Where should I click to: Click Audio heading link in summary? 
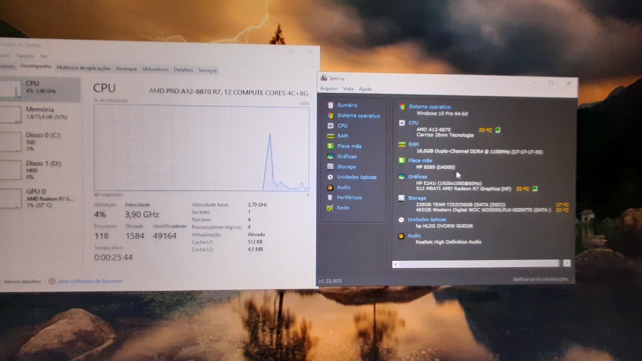click(414, 236)
